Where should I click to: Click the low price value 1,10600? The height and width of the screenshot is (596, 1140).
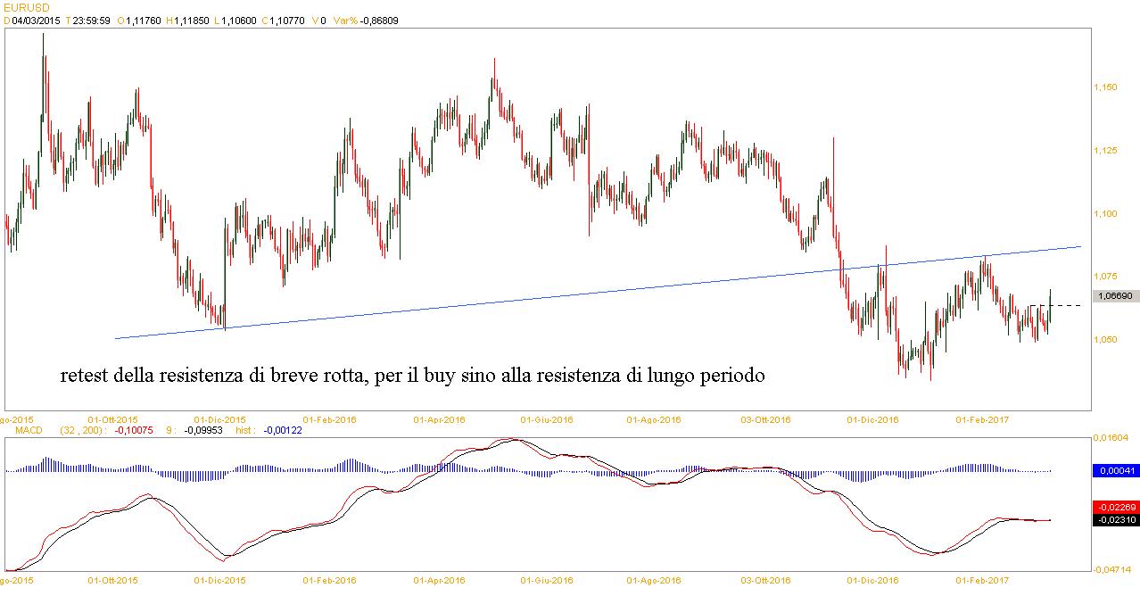pos(241,20)
